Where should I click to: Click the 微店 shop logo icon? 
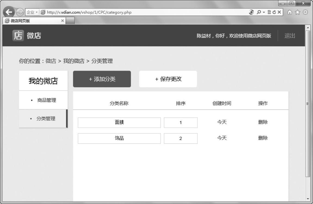tap(18, 36)
